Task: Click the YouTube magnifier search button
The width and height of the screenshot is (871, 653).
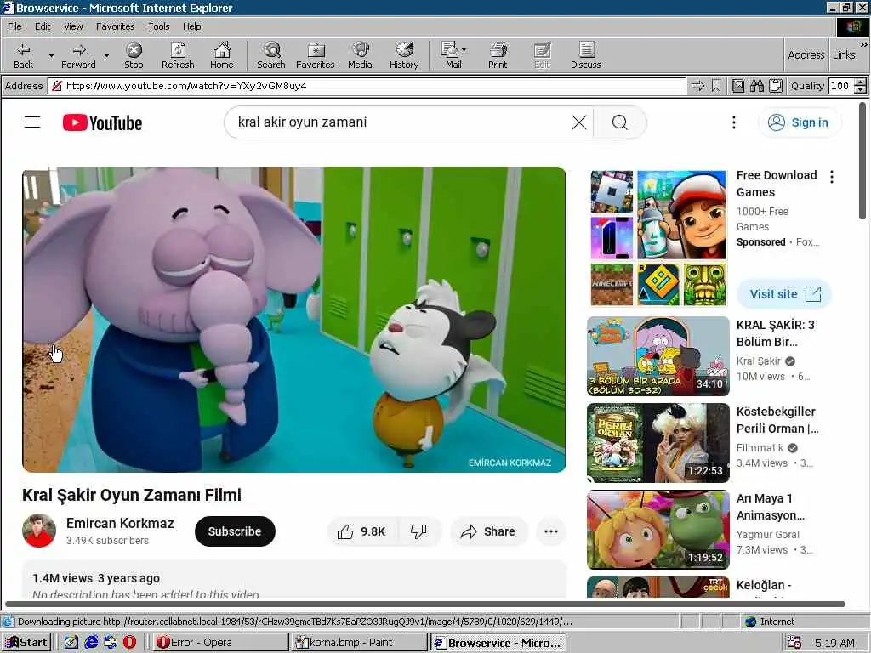Action: [620, 122]
